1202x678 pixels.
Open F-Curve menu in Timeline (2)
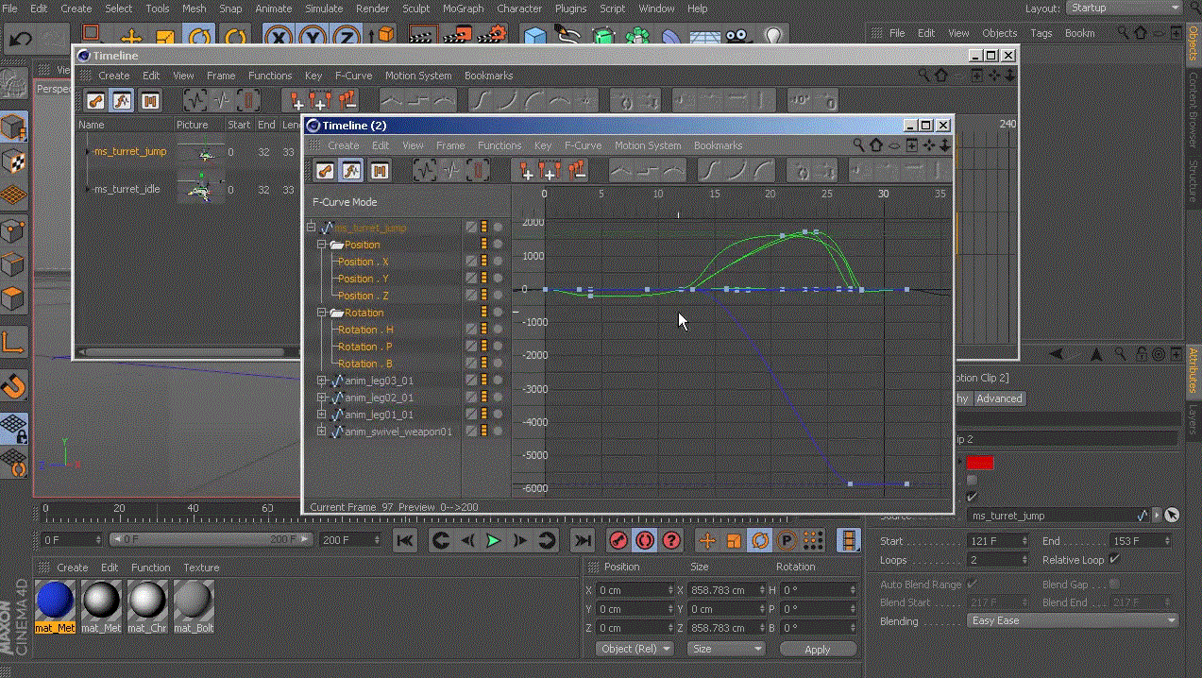(583, 145)
